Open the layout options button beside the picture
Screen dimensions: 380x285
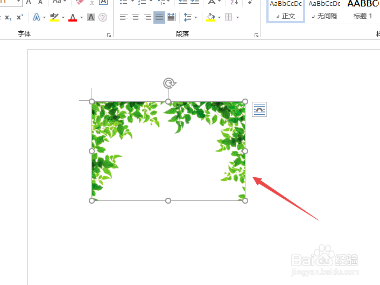point(259,109)
